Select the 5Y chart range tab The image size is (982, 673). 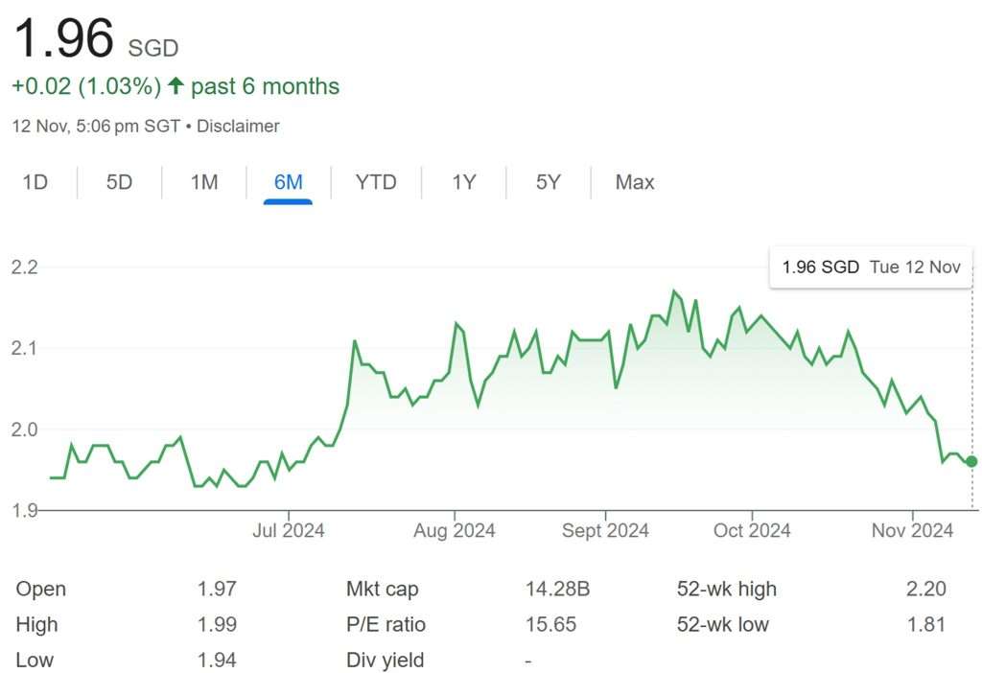tap(547, 182)
